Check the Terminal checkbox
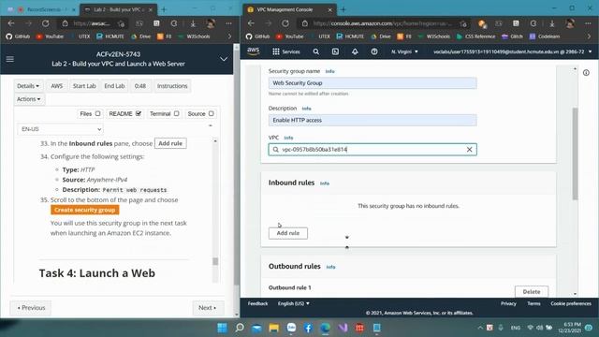This screenshot has width=599, height=337. 176,113
